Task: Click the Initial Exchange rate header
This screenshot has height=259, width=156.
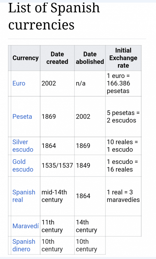Action: tap(123, 58)
